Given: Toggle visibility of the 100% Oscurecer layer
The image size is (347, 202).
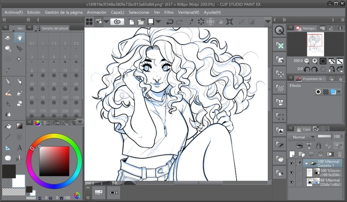Looking at the screenshot, I should [x=291, y=173].
